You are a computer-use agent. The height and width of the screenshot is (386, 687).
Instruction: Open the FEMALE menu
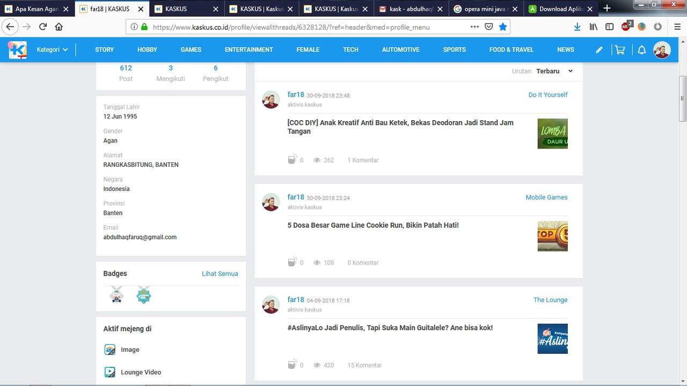(x=308, y=50)
